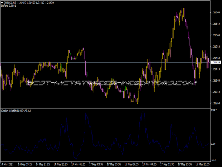Click the Best-MetaTrader-Indicators.com watermark

click(x=111, y=83)
